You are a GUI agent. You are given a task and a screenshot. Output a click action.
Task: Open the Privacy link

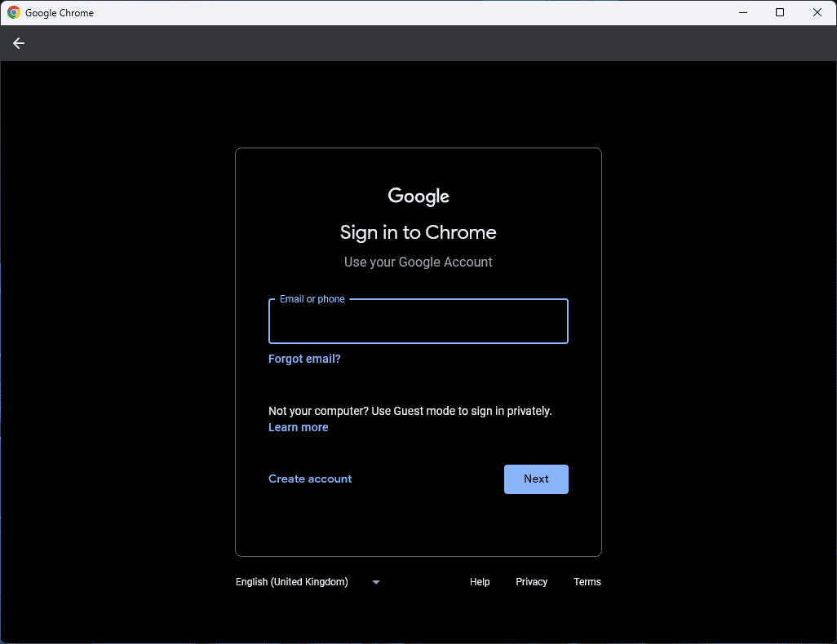(x=531, y=582)
